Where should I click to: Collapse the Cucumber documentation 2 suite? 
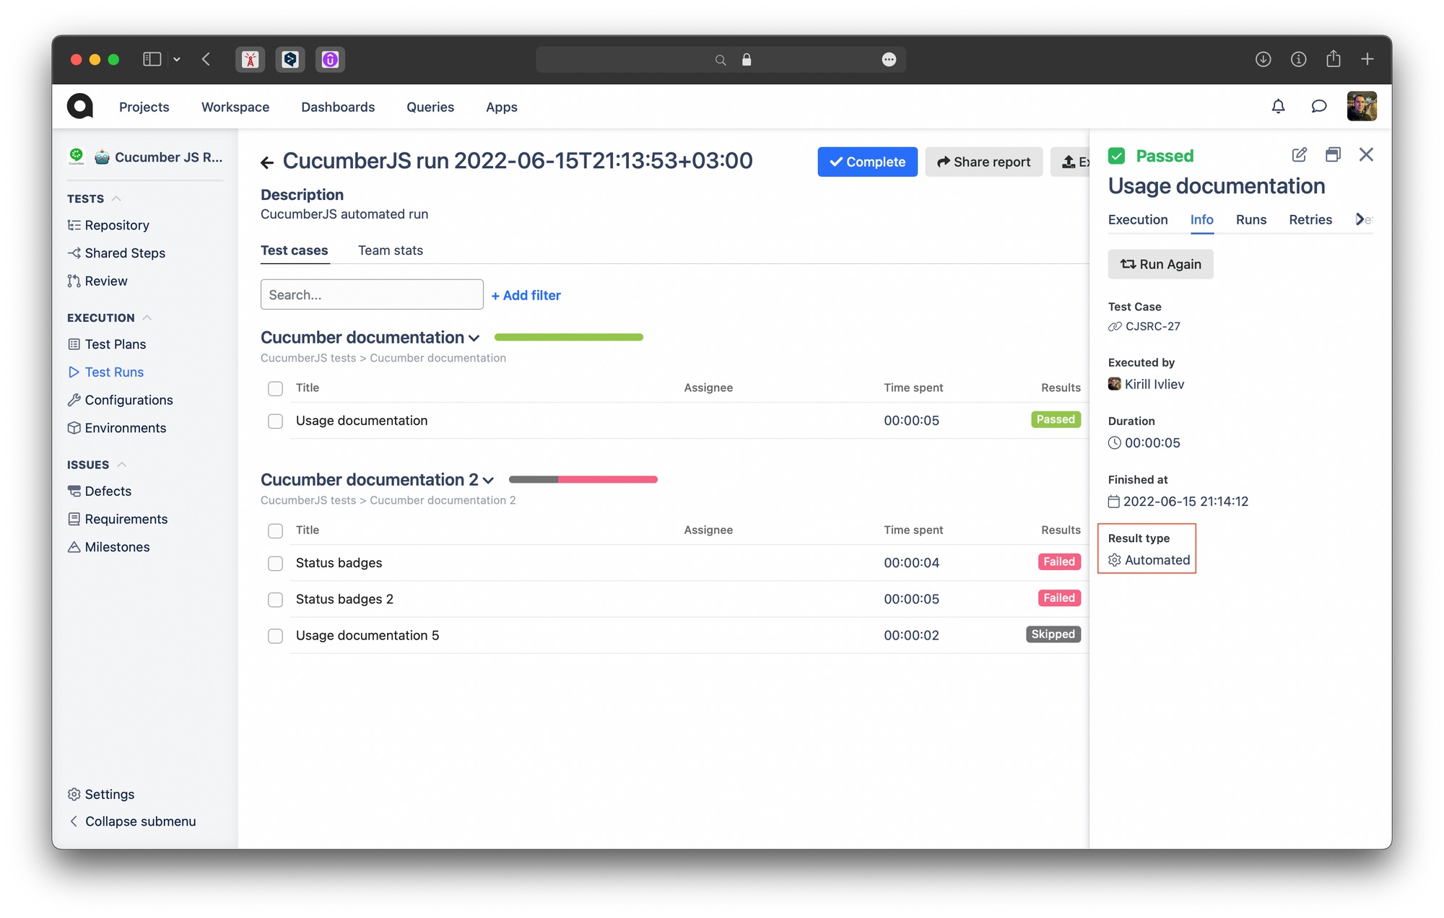click(x=489, y=480)
